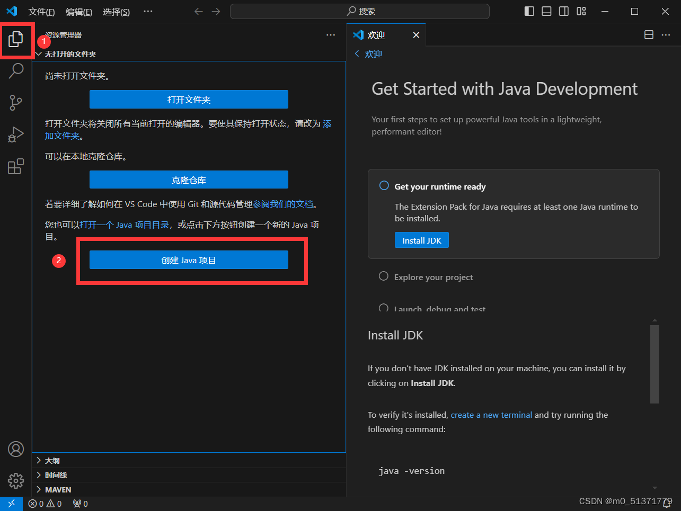Collapse the 无打开的文件夹 section

click(39, 54)
